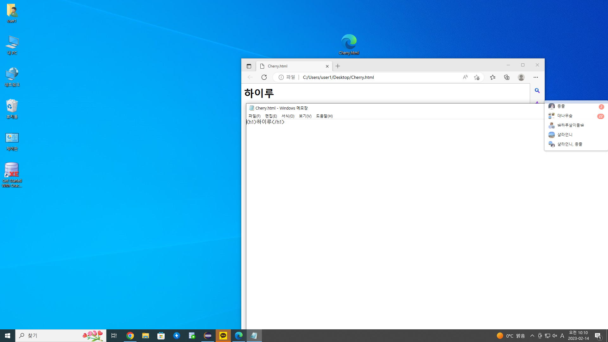This screenshot has height=342, width=608.
Task: Show hidden system tray icons chevron
Action: [x=532, y=336]
